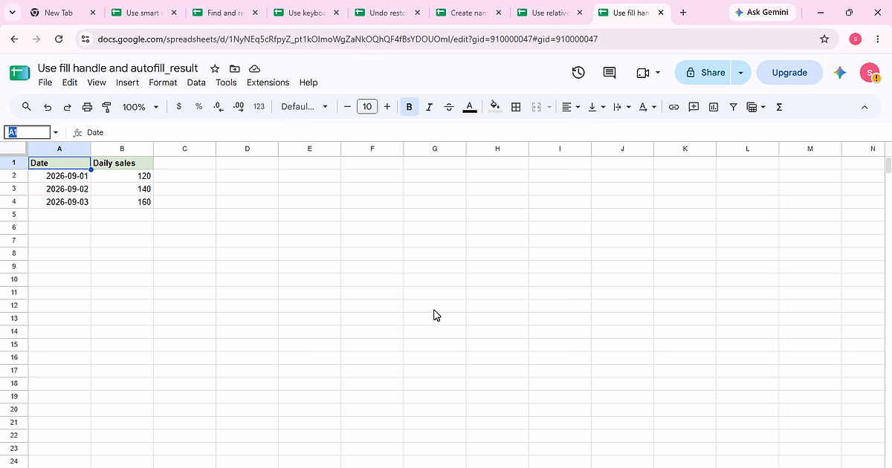This screenshot has height=468, width=892.
Task: Expand the Share options arrow
Action: [x=740, y=72]
